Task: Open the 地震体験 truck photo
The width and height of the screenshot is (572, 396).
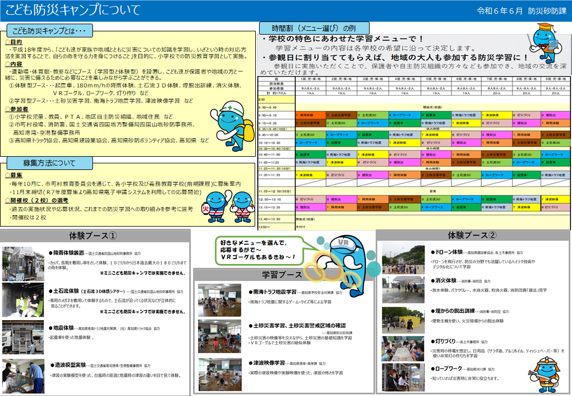Action: [x=23, y=337]
